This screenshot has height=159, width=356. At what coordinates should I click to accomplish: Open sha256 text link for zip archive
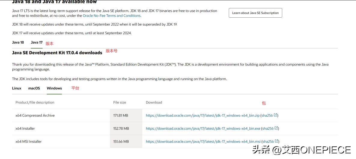[267, 115]
